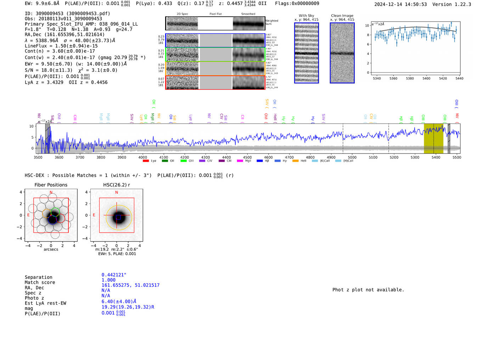Click the Primary Spec_Slot_IFU_AMP line
Viewport: 496px width, 338px height.
tap(81, 24)
